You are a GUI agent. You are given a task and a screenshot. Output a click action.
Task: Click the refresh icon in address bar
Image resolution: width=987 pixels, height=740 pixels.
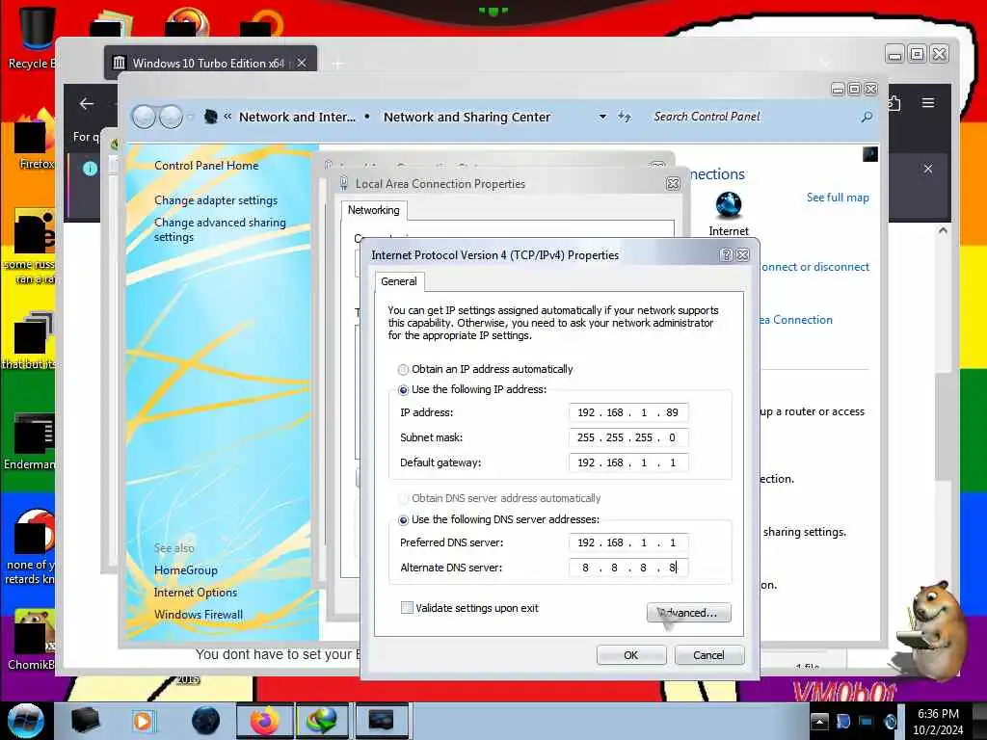[624, 117]
